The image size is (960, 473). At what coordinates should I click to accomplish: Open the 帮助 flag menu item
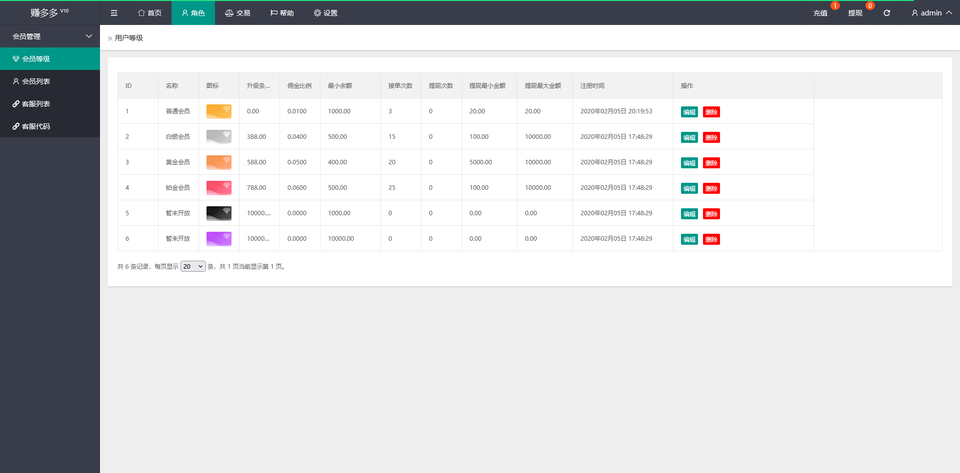[x=282, y=13]
